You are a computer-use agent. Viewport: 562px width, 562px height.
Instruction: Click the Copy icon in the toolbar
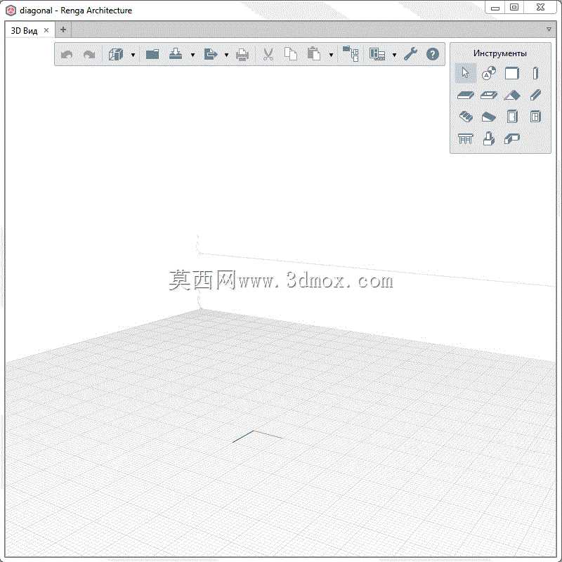pyautogui.click(x=291, y=54)
